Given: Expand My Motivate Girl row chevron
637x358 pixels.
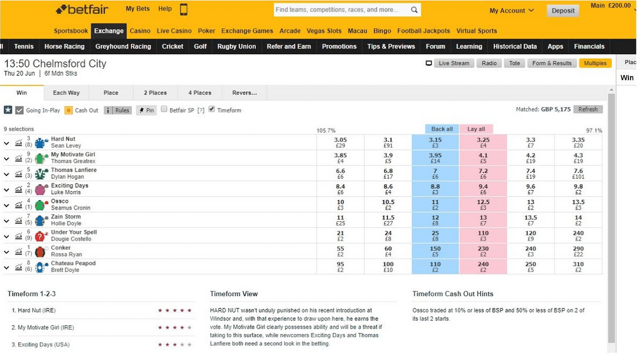Looking at the screenshot, I should pos(6,158).
